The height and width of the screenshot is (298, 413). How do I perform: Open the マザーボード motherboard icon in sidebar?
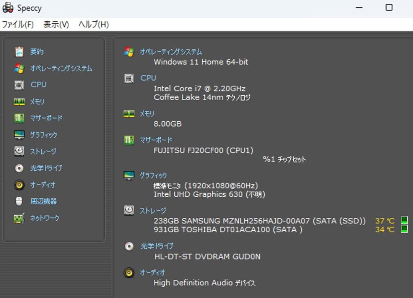(x=18, y=118)
